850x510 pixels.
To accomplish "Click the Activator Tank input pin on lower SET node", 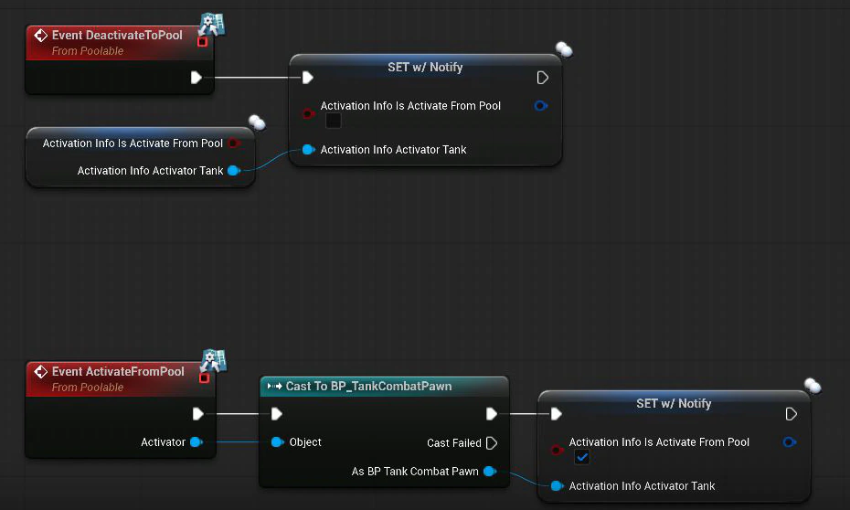I will [x=557, y=486].
